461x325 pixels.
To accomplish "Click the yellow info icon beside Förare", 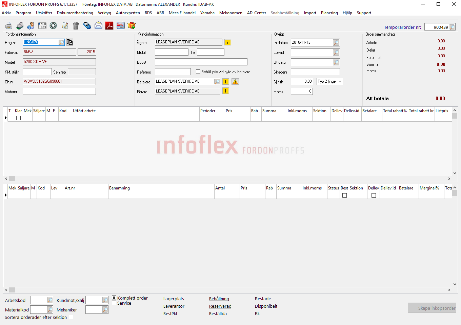I will click(226, 91).
